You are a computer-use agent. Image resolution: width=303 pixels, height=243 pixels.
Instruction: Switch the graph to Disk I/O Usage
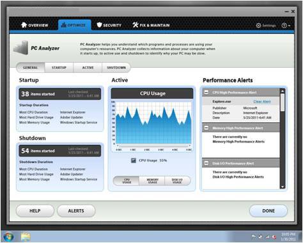(177, 181)
